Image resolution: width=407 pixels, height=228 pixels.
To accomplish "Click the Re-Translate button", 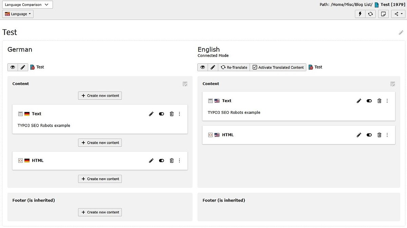I will [x=234, y=67].
